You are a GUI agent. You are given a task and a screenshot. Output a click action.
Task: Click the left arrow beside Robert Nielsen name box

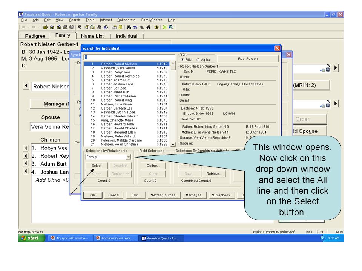click(26, 86)
